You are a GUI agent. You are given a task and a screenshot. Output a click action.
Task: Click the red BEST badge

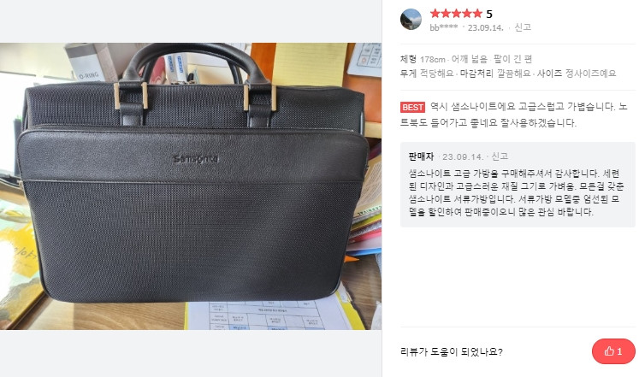point(412,107)
